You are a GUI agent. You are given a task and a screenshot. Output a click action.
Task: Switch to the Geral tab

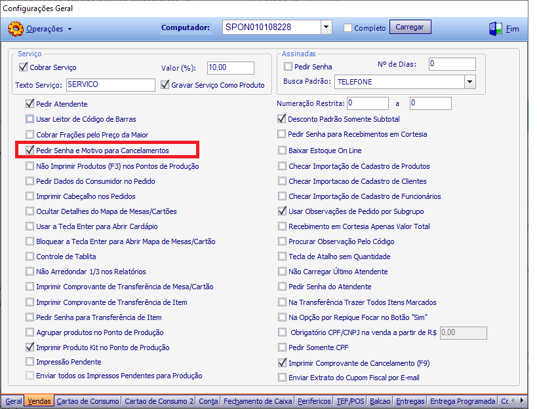coord(13,401)
